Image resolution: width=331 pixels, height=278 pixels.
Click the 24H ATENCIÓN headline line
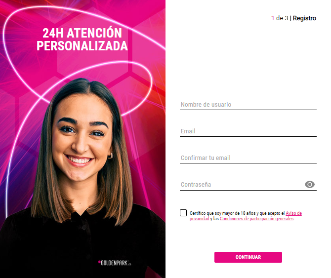point(82,33)
